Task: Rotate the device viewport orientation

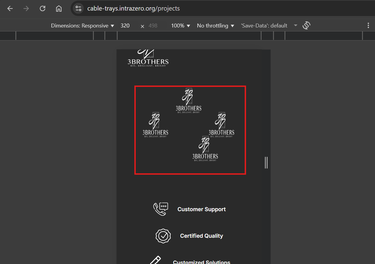Action: [x=306, y=26]
